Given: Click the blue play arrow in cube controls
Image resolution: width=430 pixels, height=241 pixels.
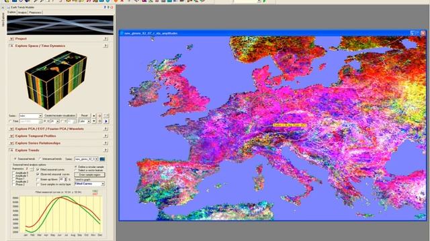Looking at the screenshot, I should point(106,121).
